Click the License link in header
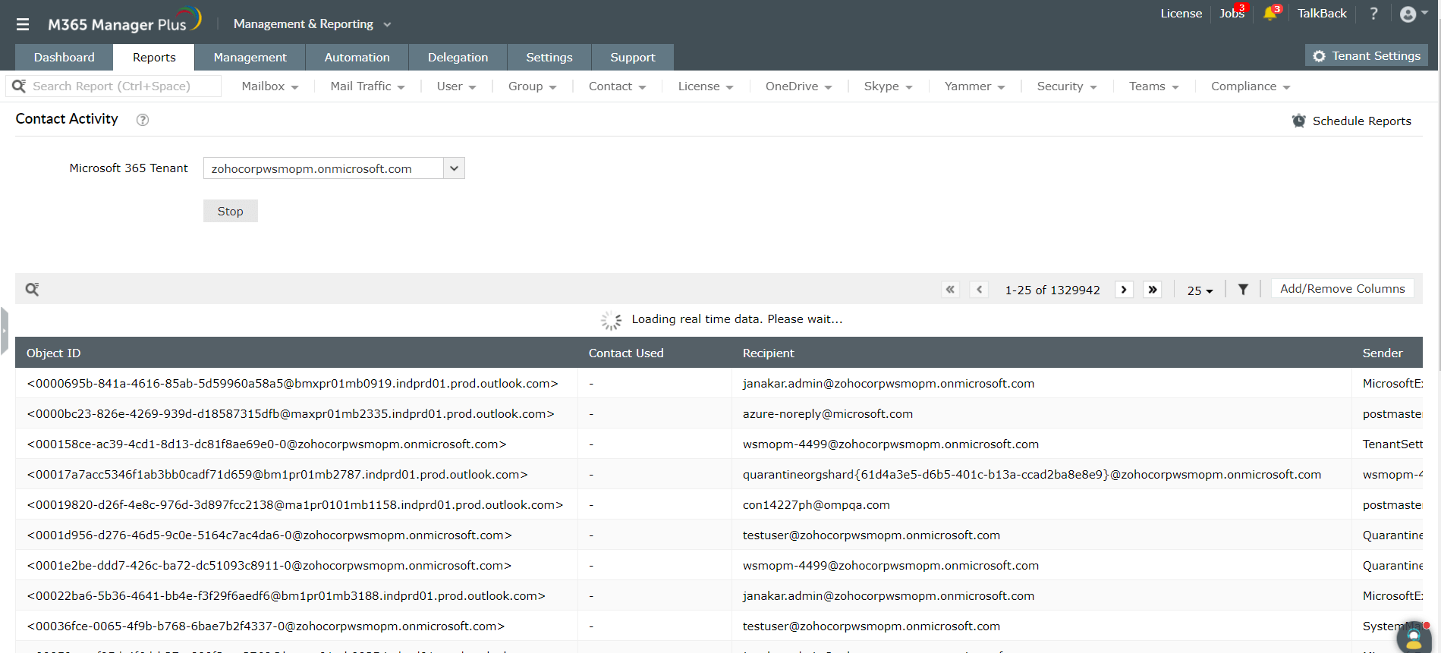Screen dimensions: 1441x653 pyautogui.click(x=1181, y=14)
